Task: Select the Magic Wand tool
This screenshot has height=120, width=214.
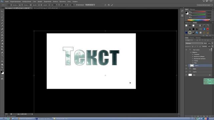Action: [x=2, y=20]
